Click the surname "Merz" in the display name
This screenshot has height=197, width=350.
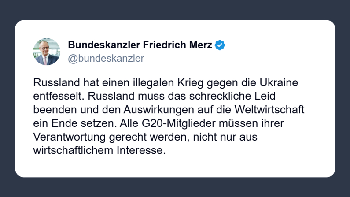[201, 45]
